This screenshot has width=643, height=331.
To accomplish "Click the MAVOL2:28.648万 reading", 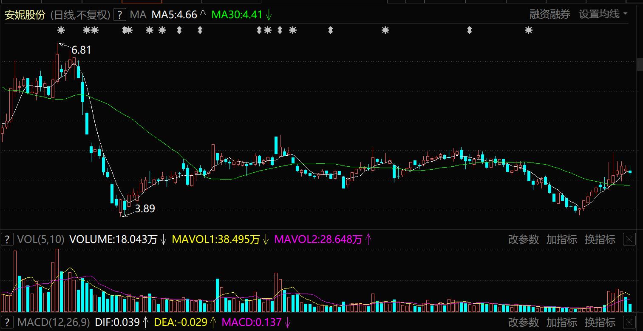I will [318, 240].
